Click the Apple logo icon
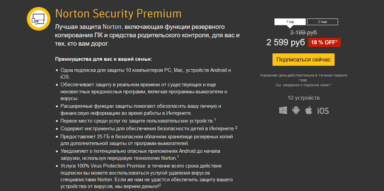The width and height of the screenshot is (384, 191). (x=309, y=110)
